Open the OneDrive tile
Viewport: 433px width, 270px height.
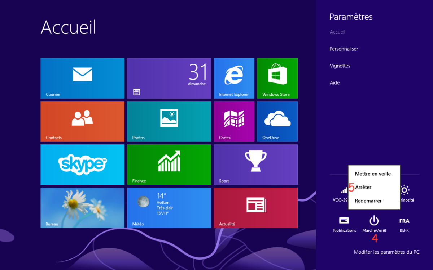coord(277,121)
